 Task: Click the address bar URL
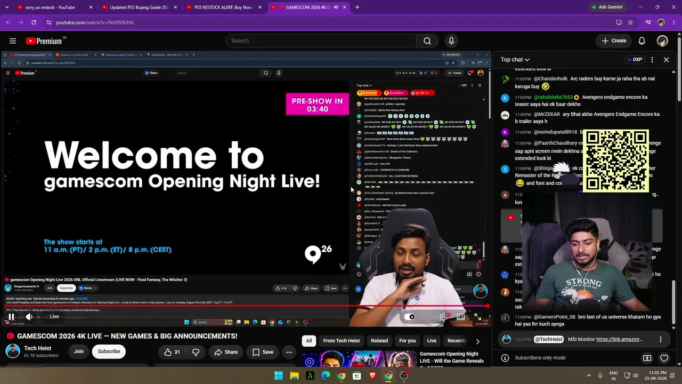point(95,22)
